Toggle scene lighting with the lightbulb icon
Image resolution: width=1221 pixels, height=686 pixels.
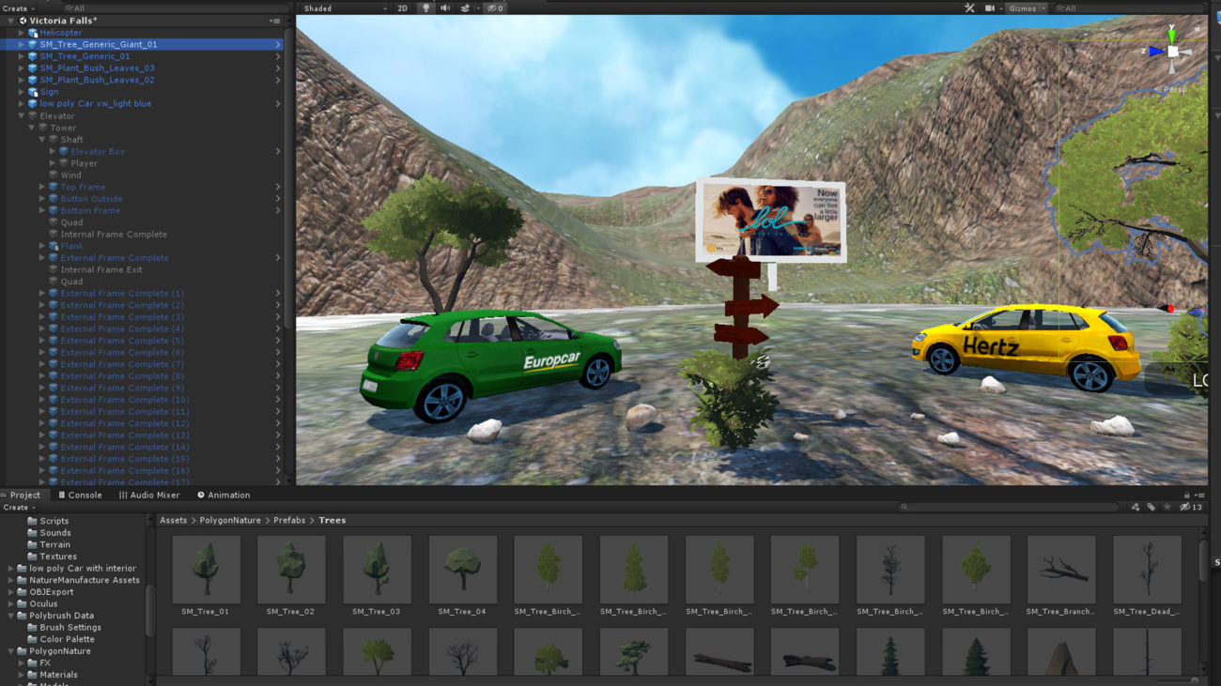click(425, 8)
